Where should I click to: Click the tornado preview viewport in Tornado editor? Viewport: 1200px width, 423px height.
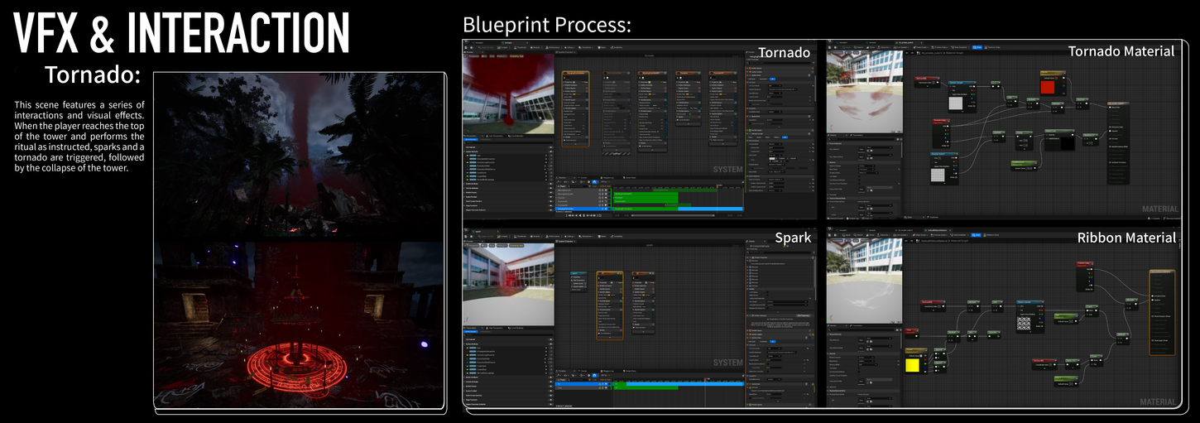pos(508,93)
